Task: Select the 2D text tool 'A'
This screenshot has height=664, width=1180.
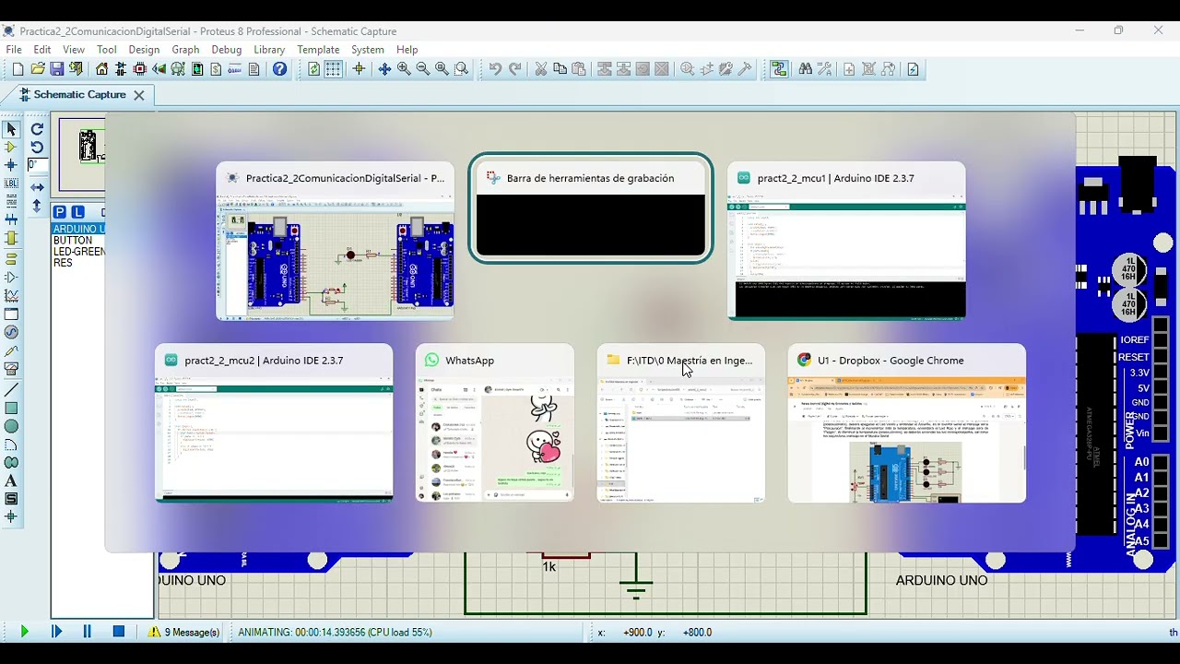Action: pyautogui.click(x=11, y=481)
